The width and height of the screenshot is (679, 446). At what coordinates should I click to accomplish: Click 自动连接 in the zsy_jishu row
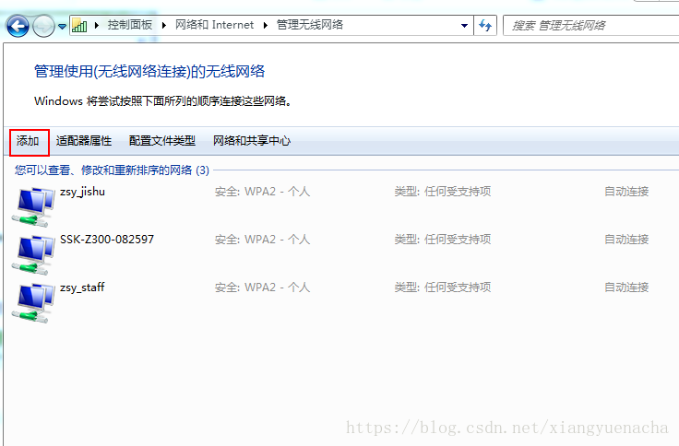click(626, 192)
